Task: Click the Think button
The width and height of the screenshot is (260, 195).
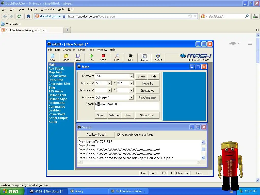Action: click(x=127, y=115)
